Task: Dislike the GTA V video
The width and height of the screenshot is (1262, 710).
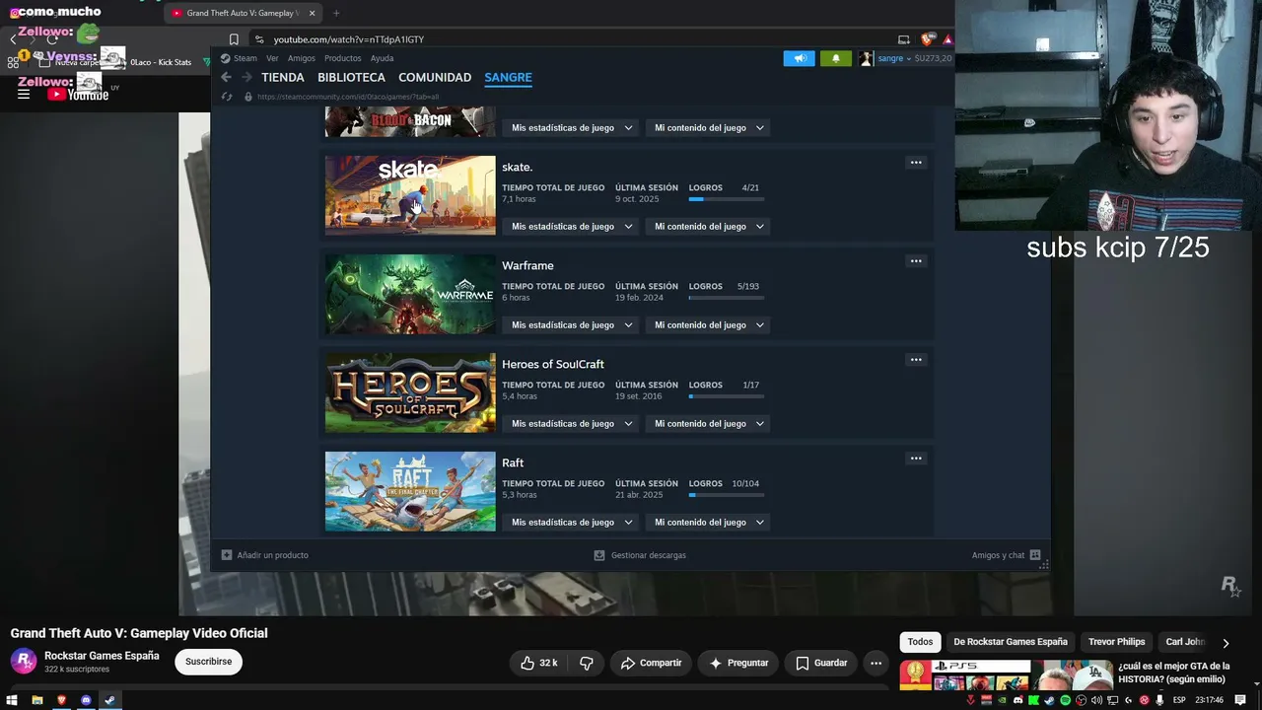Action: coord(587,663)
